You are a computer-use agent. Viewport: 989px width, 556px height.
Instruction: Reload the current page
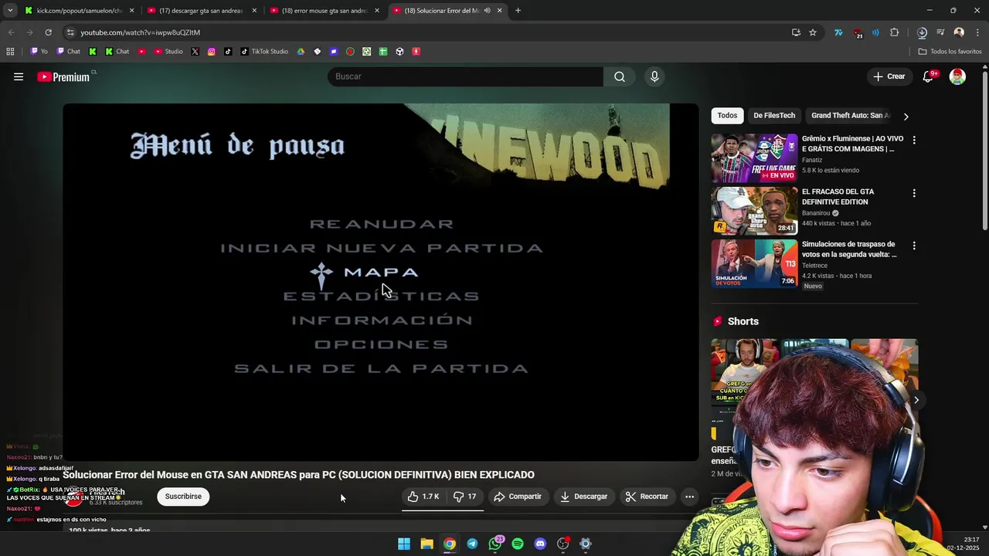point(48,32)
